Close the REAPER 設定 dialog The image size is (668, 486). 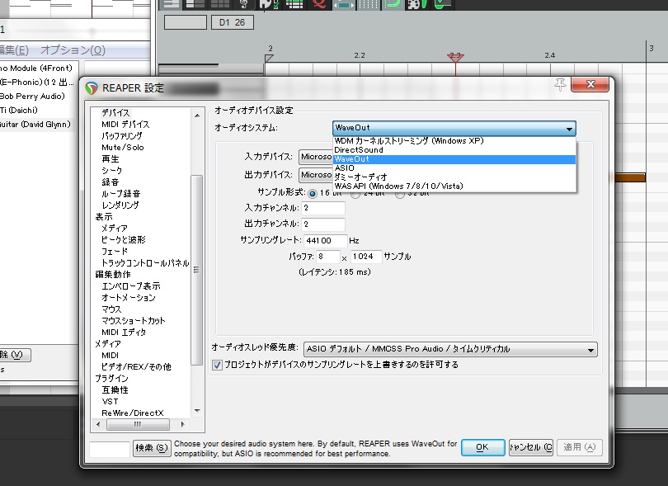590,84
